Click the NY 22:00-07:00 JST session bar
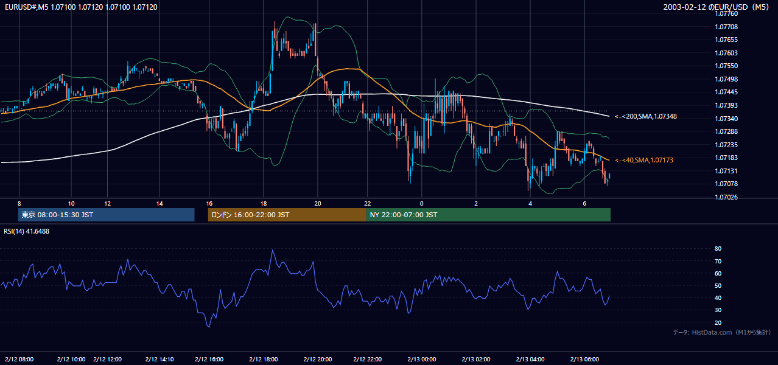This screenshot has height=365, width=778. [488, 215]
